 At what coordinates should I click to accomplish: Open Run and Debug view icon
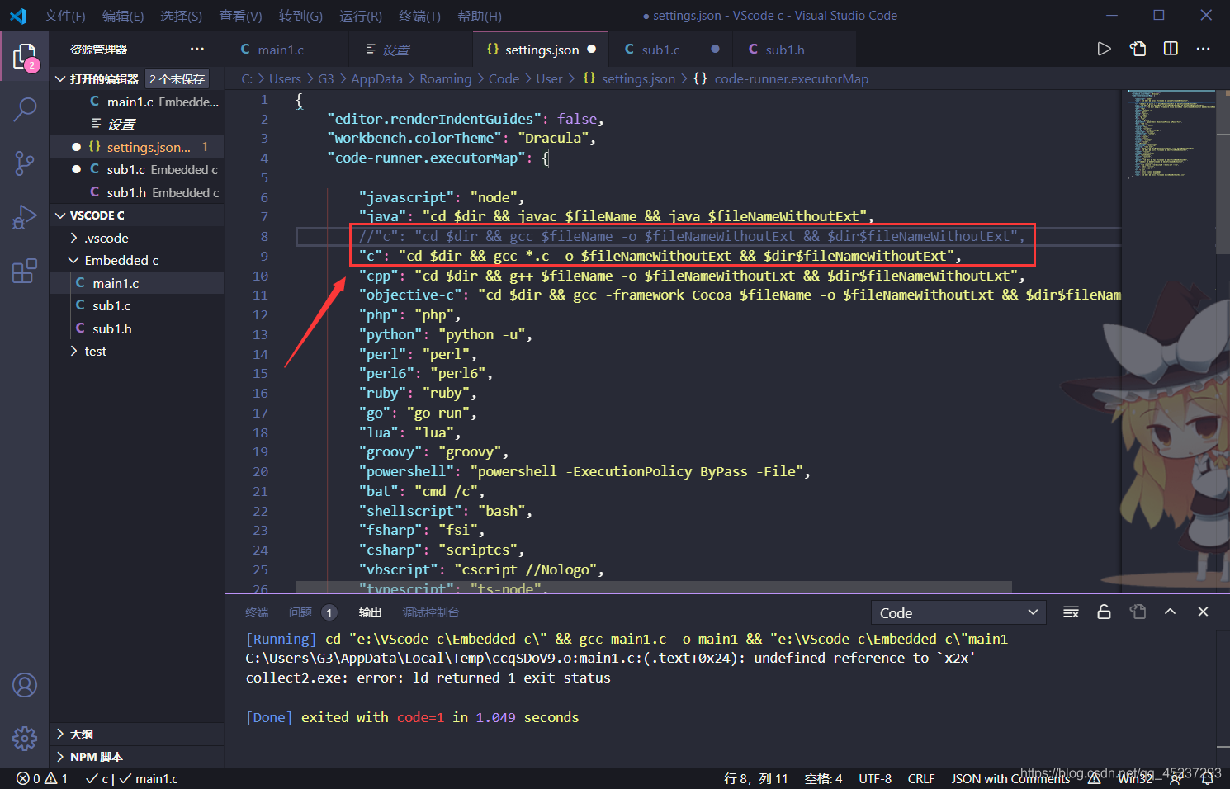tap(25, 217)
